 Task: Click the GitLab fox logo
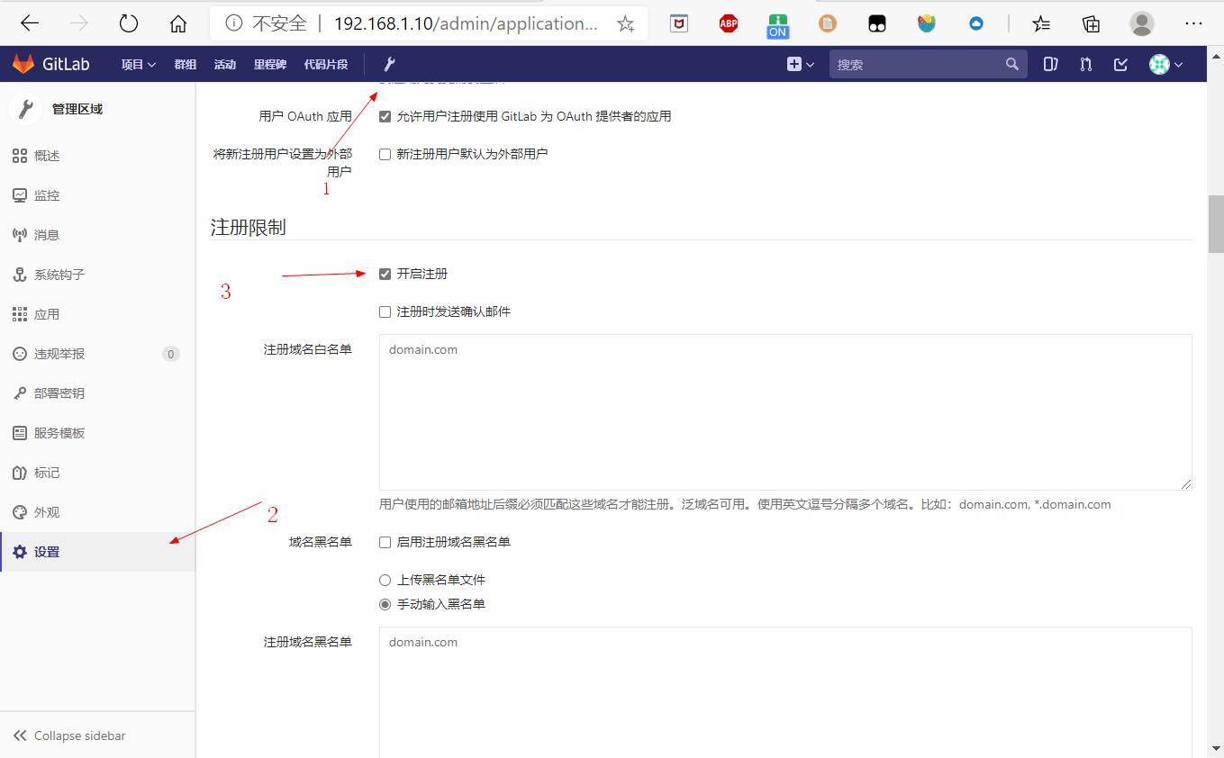pyautogui.click(x=23, y=63)
